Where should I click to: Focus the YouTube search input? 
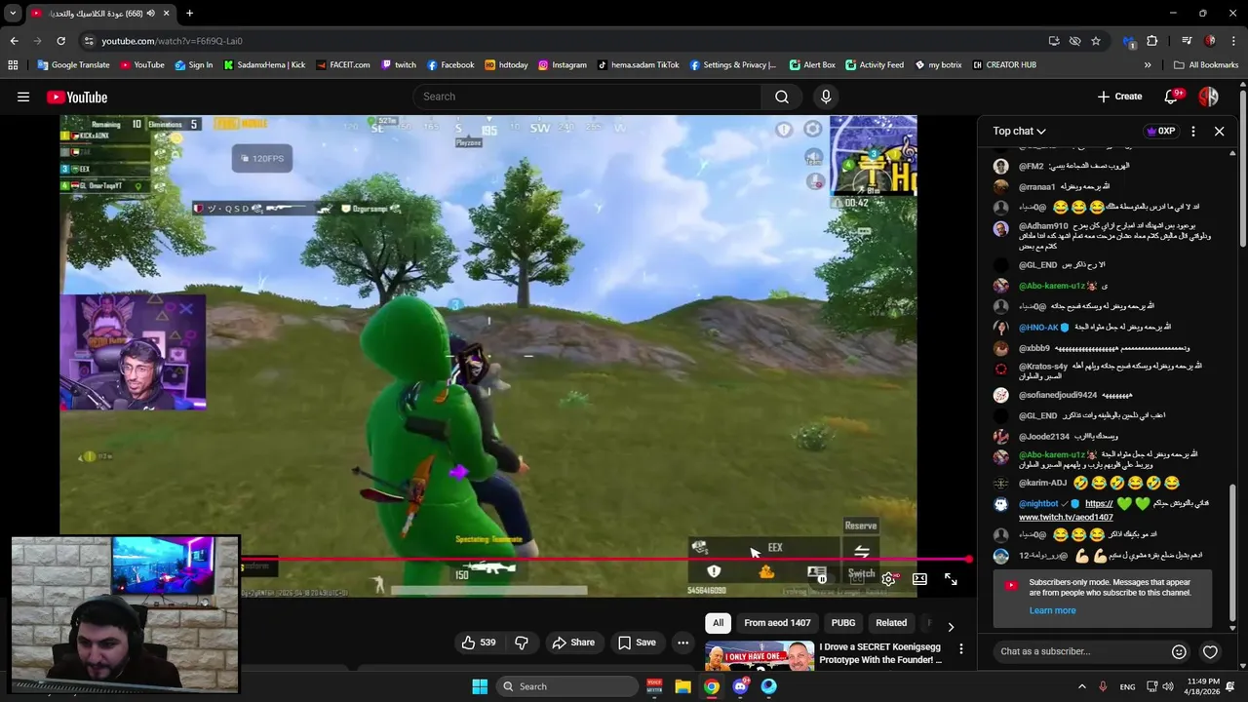[x=587, y=97]
